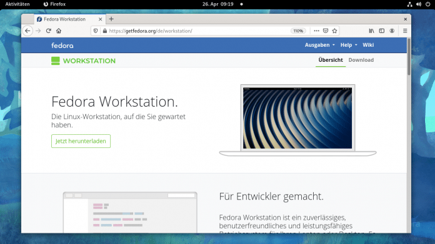435x244 pixels.
Task: Open page actions three-dot menu
Action: click(316, 31)
